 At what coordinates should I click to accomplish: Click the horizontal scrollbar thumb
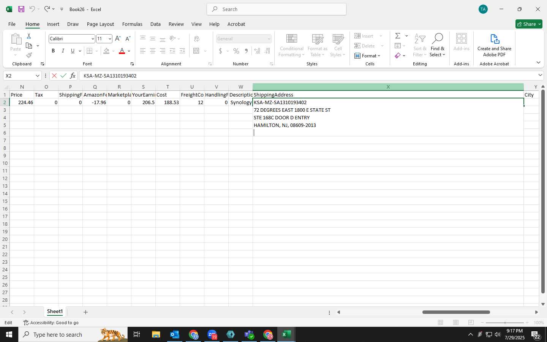[456, 312]
